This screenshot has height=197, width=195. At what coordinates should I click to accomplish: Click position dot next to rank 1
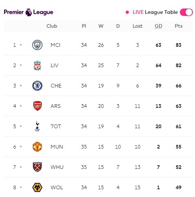21,45
